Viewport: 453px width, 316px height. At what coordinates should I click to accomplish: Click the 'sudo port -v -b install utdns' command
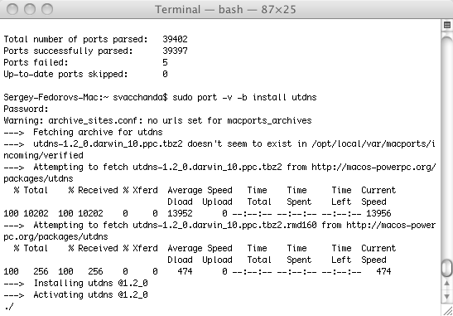click(x=244, y=97)
